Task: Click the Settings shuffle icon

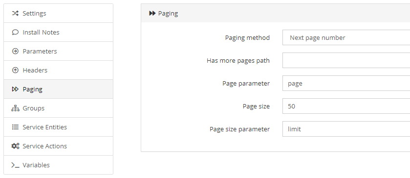Action: coord(15,13)
